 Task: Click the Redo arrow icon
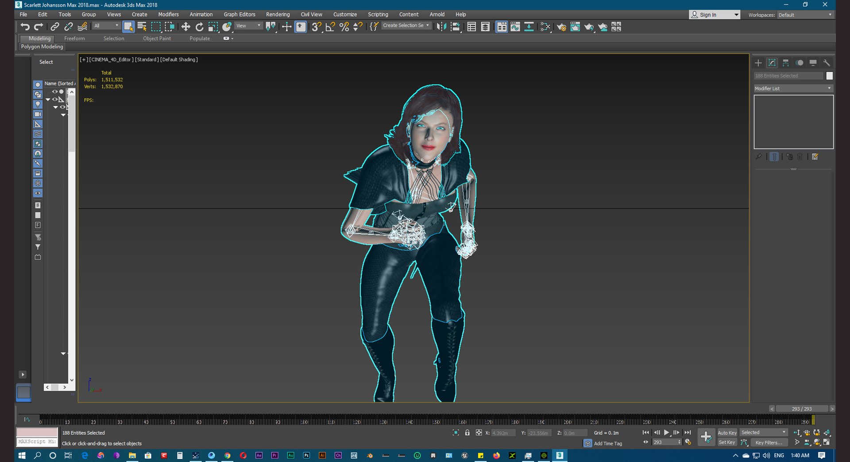39,27
